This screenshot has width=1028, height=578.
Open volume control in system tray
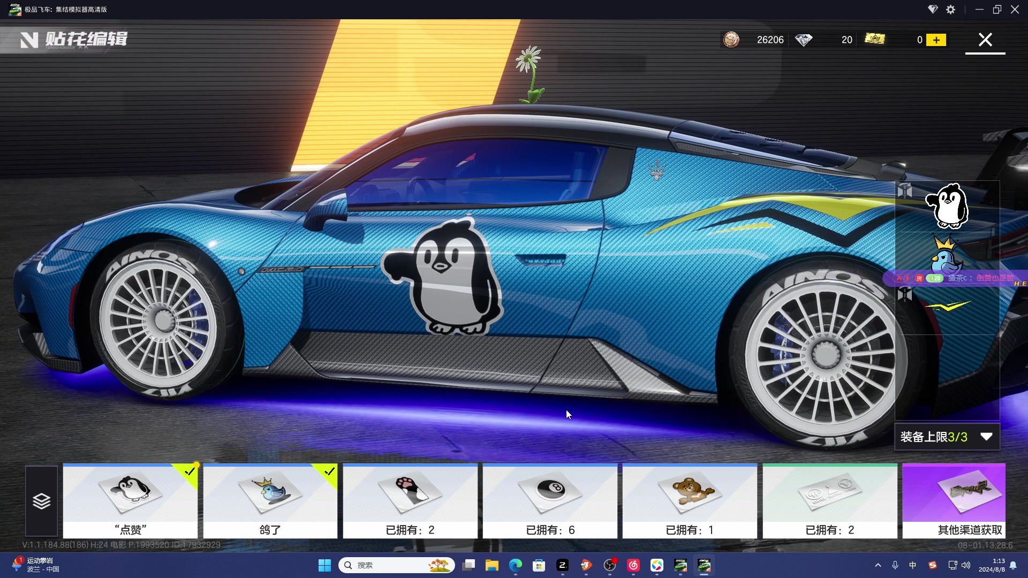[966, 565]
